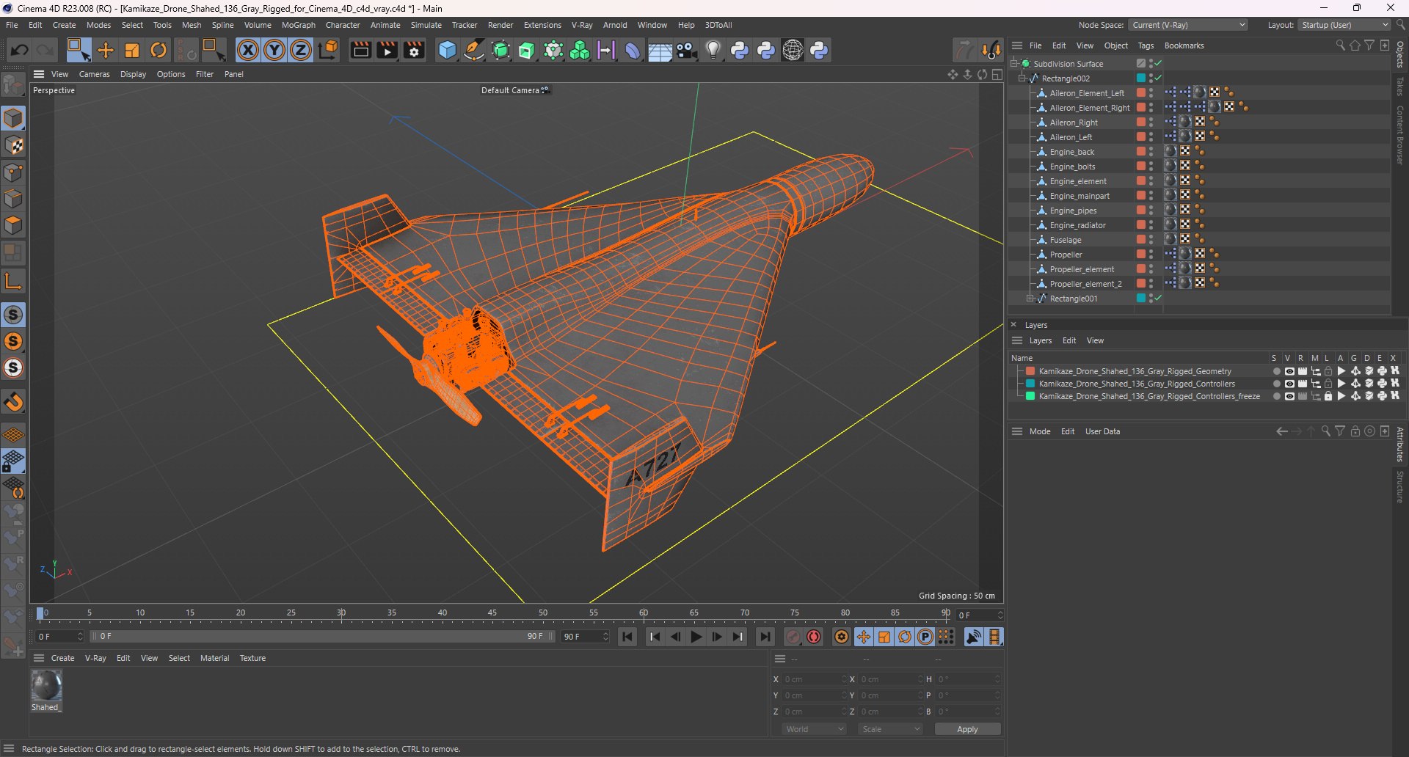Image resolution: width=1409 pixels, height=757 pixels.
Task: Switch to Points mode
Action: click(x=13, y=172)
